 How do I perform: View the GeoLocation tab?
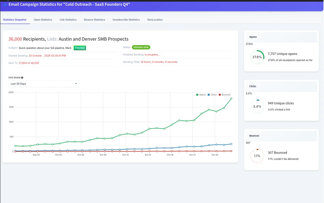[155, 20]
